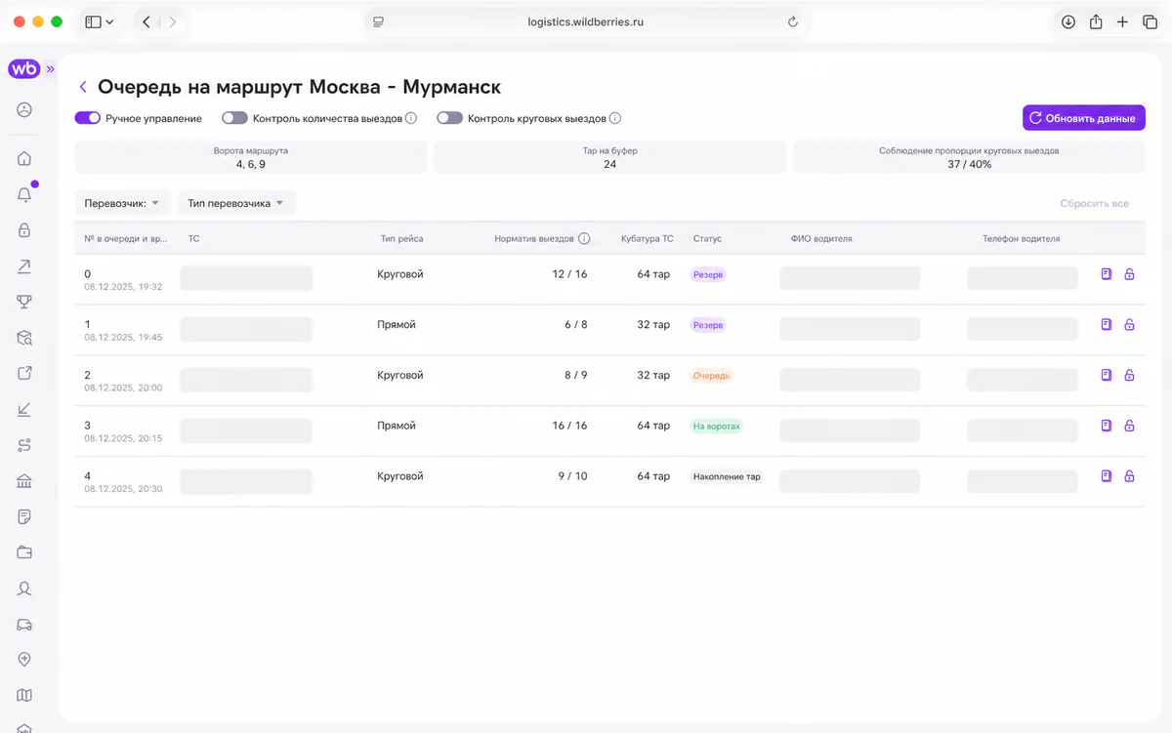The image size is (1172, 733).
Task: Expand sidebar with double chevron icon
Action: (x=51, y=69)
